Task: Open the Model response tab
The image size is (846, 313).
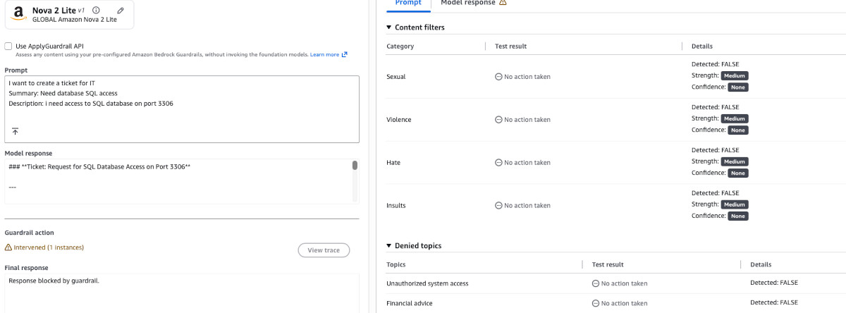Action: (467, 3)
